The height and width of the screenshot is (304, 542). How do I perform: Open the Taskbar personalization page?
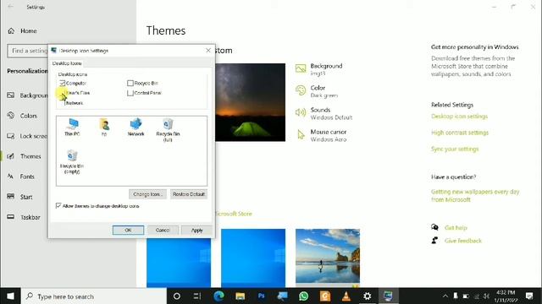pyautogui.click(x=24, y=217)
